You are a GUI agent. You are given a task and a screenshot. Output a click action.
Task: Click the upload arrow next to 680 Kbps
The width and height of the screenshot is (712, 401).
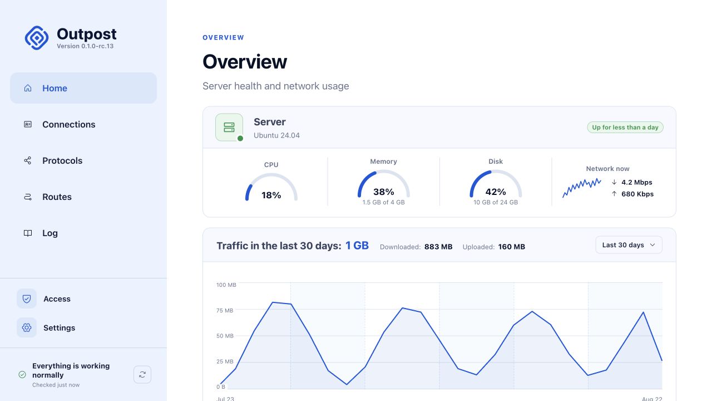pyautogui.click(x=614, y=194)
